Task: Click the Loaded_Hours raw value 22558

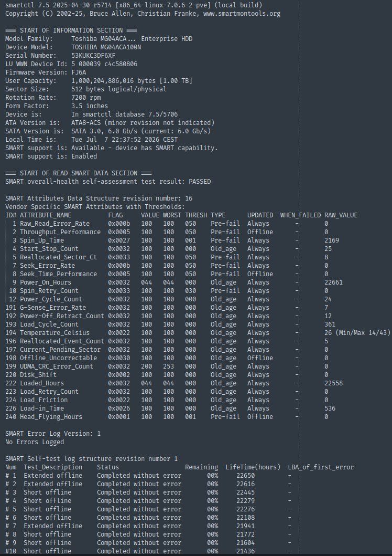Action: coord(333,383)
